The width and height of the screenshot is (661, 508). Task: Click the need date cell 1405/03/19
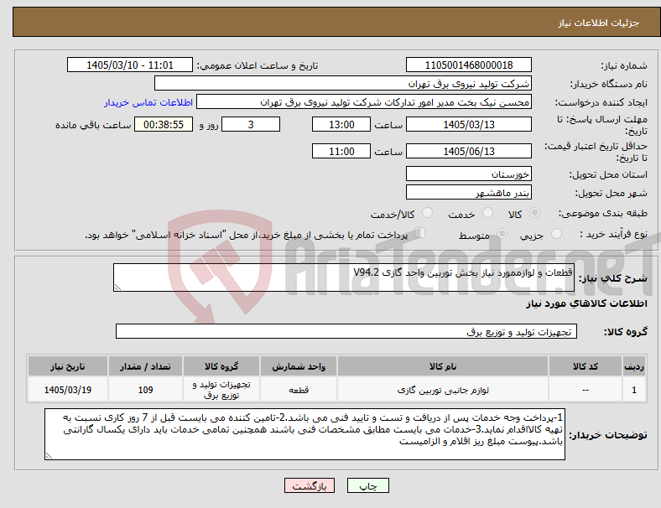pyautogui.click(x=68, y=390)
